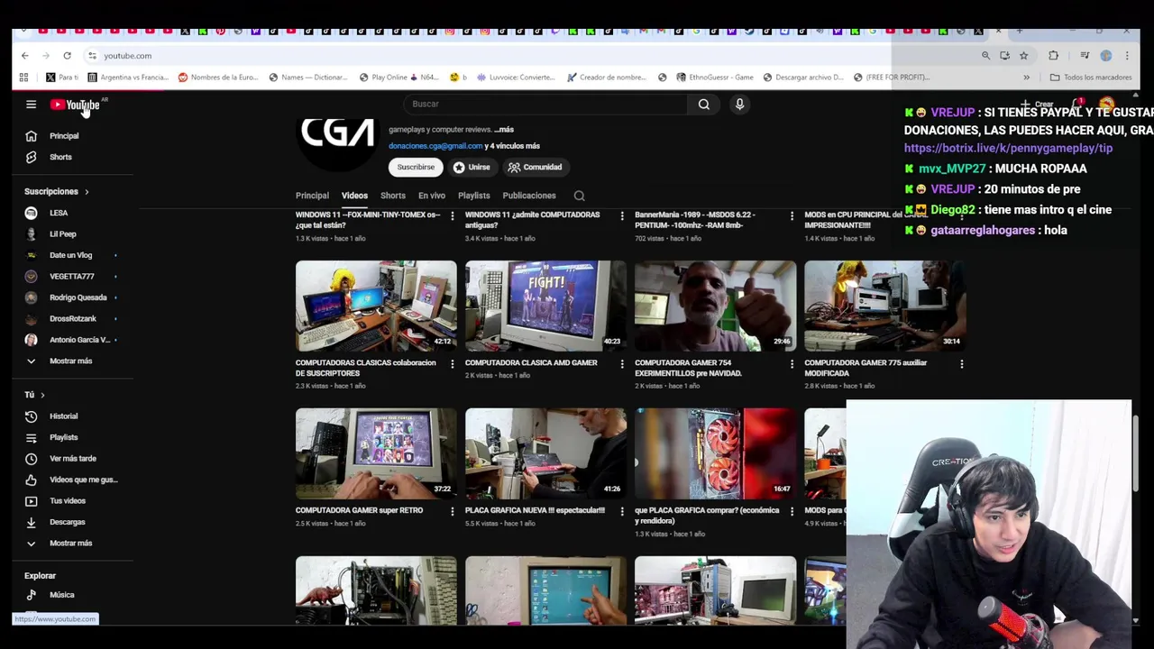This screenshot has height=649, width=1154.
Task: Switch to the channel Principal tab
Action: pos(312,196)
